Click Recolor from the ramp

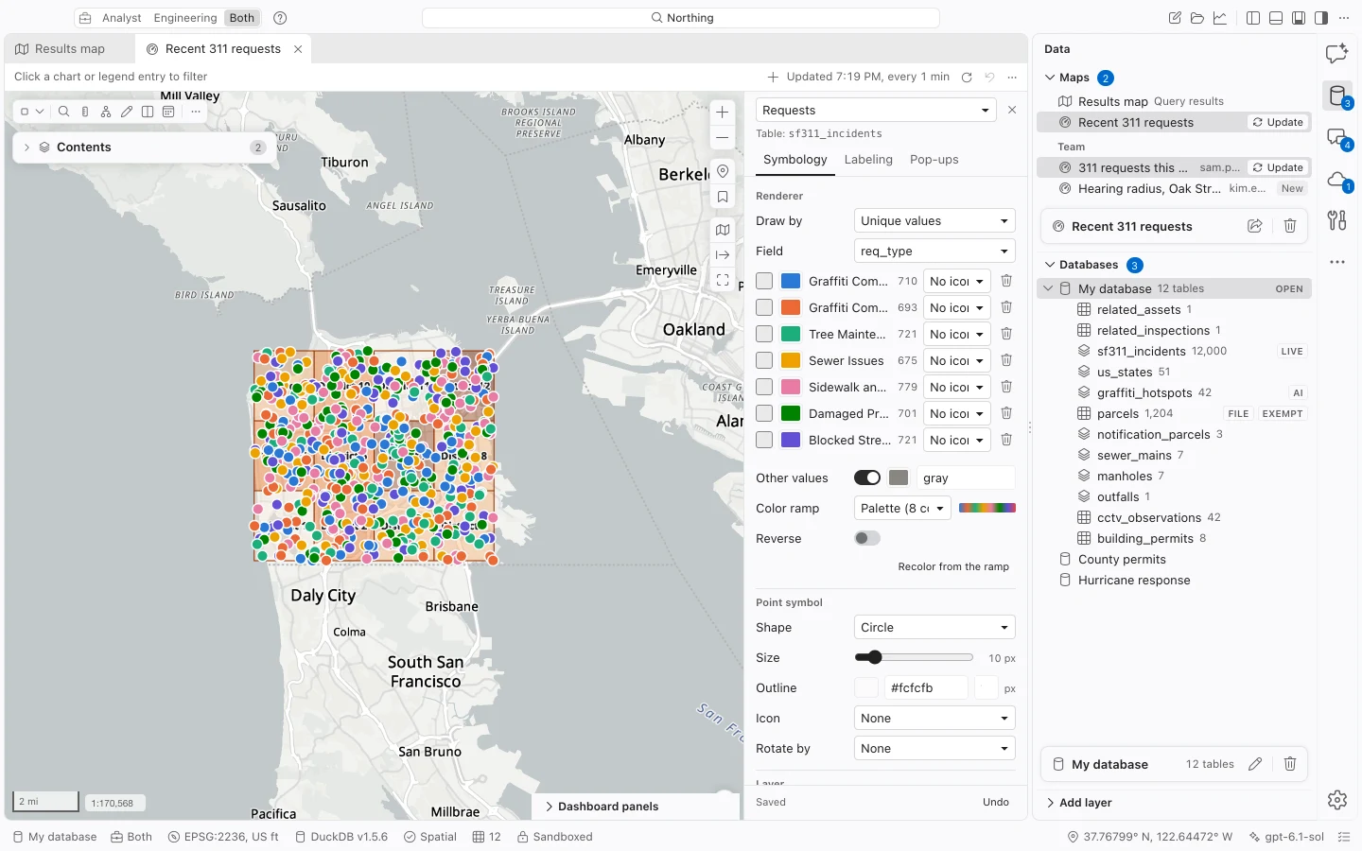point(953,566)
